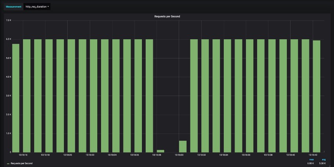
Task: Click the tiny bar at 10:10:28
Action: (160, 151)
